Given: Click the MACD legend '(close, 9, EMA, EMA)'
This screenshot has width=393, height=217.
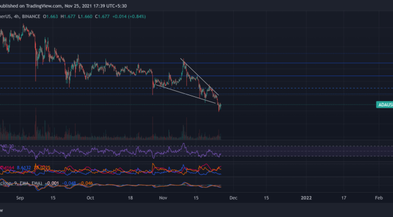Looking at the screenshot, I should pos(21,183).
